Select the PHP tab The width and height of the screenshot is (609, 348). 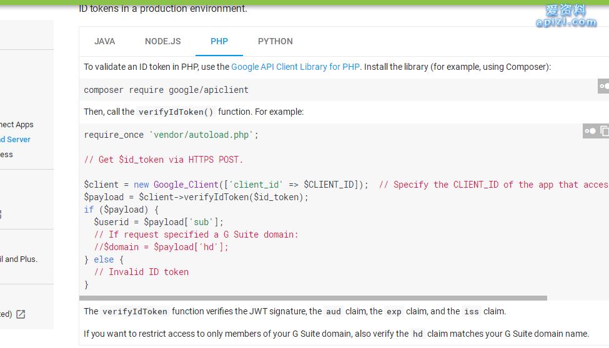[219, 41]
